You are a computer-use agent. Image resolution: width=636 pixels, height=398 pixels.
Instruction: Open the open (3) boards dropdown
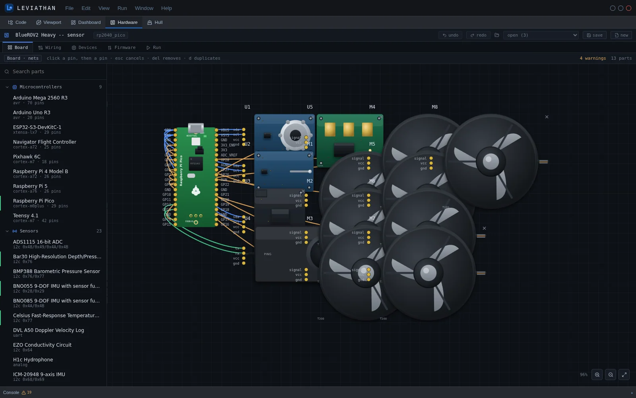[541, 35]
